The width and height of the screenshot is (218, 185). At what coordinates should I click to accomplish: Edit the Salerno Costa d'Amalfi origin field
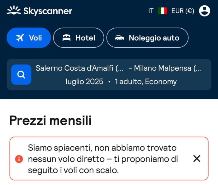(x=79, y=68)
